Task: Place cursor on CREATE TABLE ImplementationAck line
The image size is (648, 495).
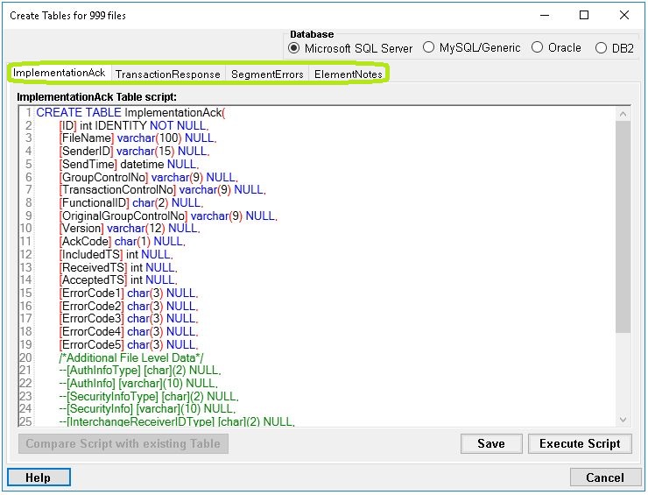Action: pos(130,112)
